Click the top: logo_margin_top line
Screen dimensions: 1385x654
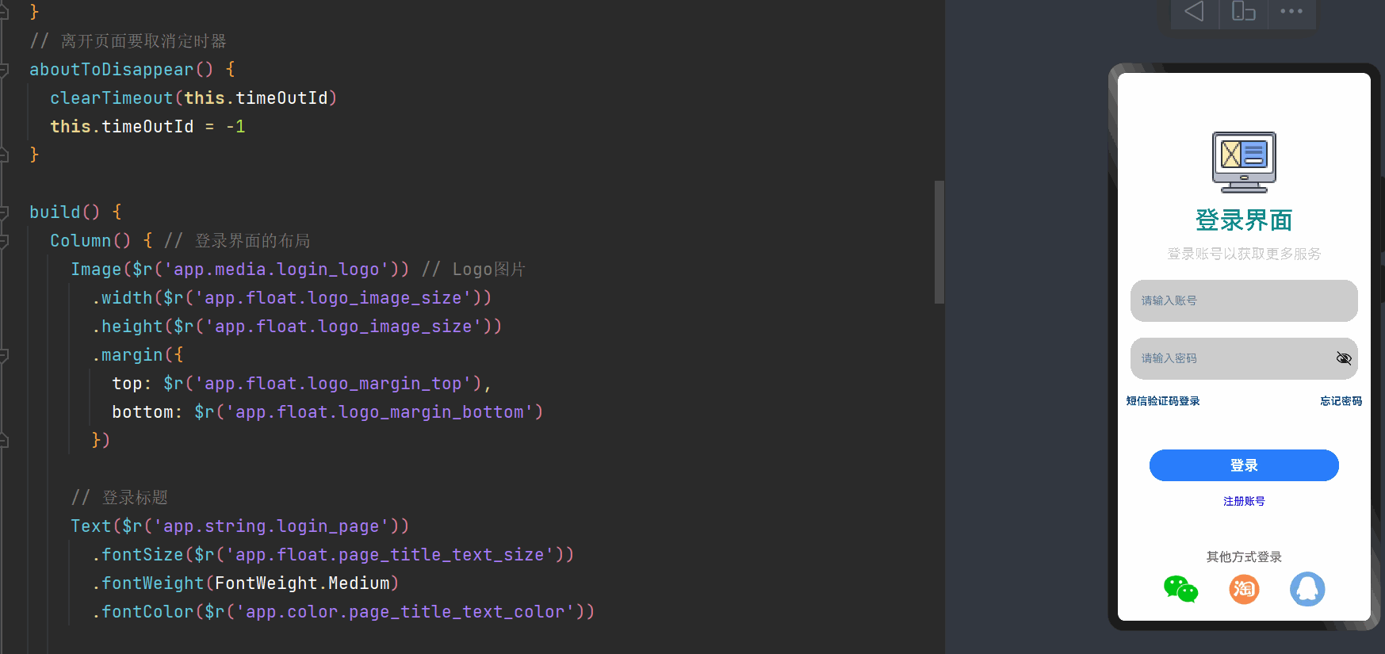pos(301,384)
